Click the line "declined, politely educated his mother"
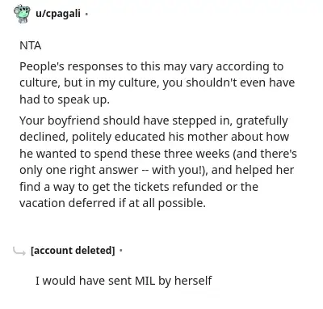 (154, 137)
